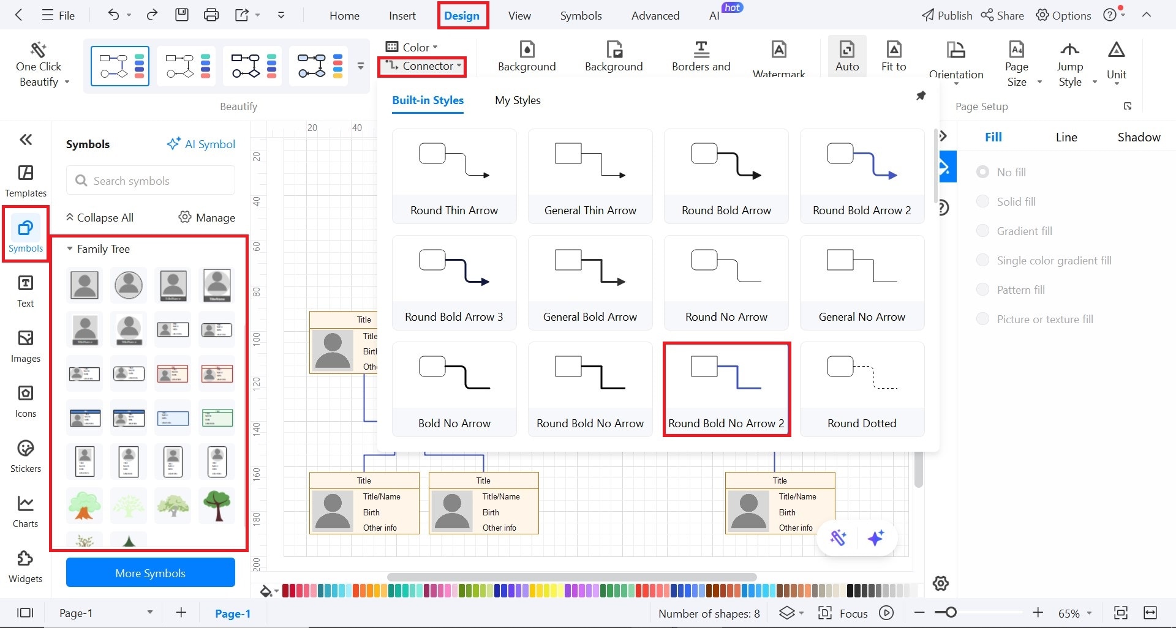This screenshot has width=1176, height=628.
Task: Choose the Round Dotted connector style
Action: coord(862,389)
